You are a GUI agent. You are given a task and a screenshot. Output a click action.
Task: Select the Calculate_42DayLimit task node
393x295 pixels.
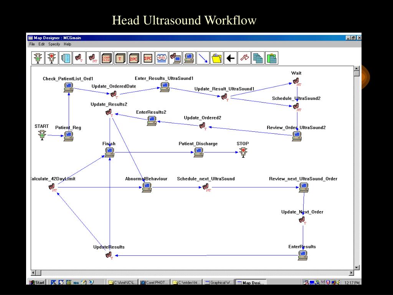[52, 187]
